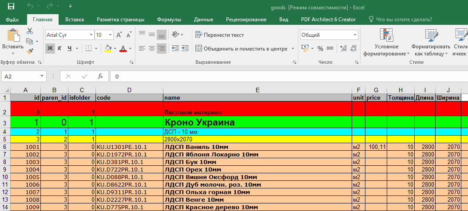Open the Шрифт group dialog launcher
This screenshot has width=468, height=211.
[131, 63]
